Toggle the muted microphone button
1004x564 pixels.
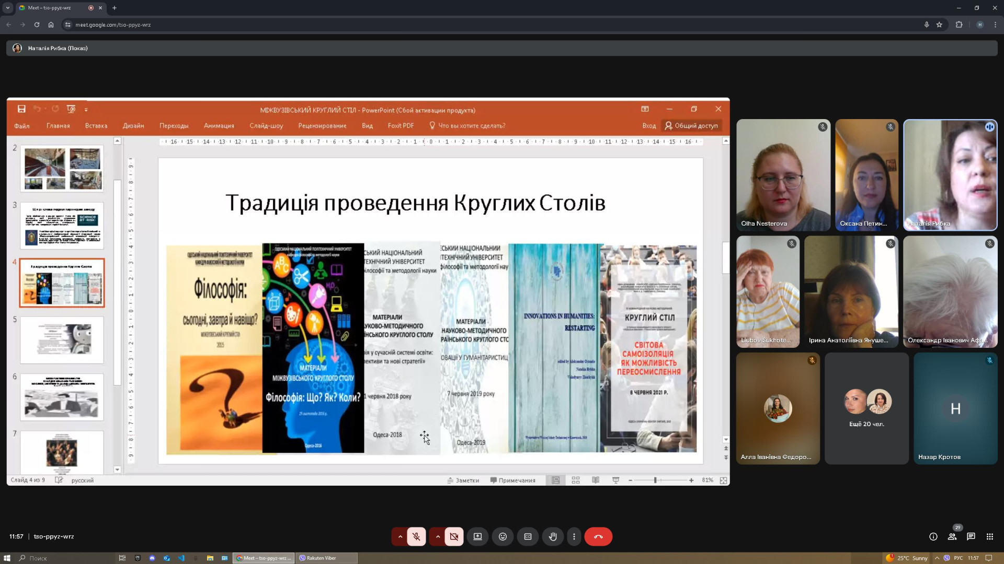coord(416,536)
